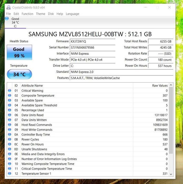Click the status orb for Data Units Written
183x184 pixels.
[10, 120]
